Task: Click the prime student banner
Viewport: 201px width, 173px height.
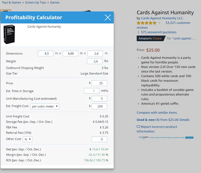Action: [166, 137]
